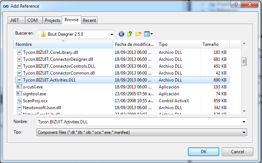The image size is (262, 163).
Task: Click Aplicación type for svcutil.exe
Action: pyautogui.click(x=169, y=87)
